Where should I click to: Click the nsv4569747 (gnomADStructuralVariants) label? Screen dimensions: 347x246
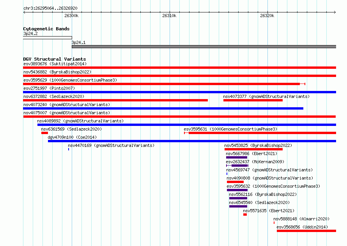point(269,170)
